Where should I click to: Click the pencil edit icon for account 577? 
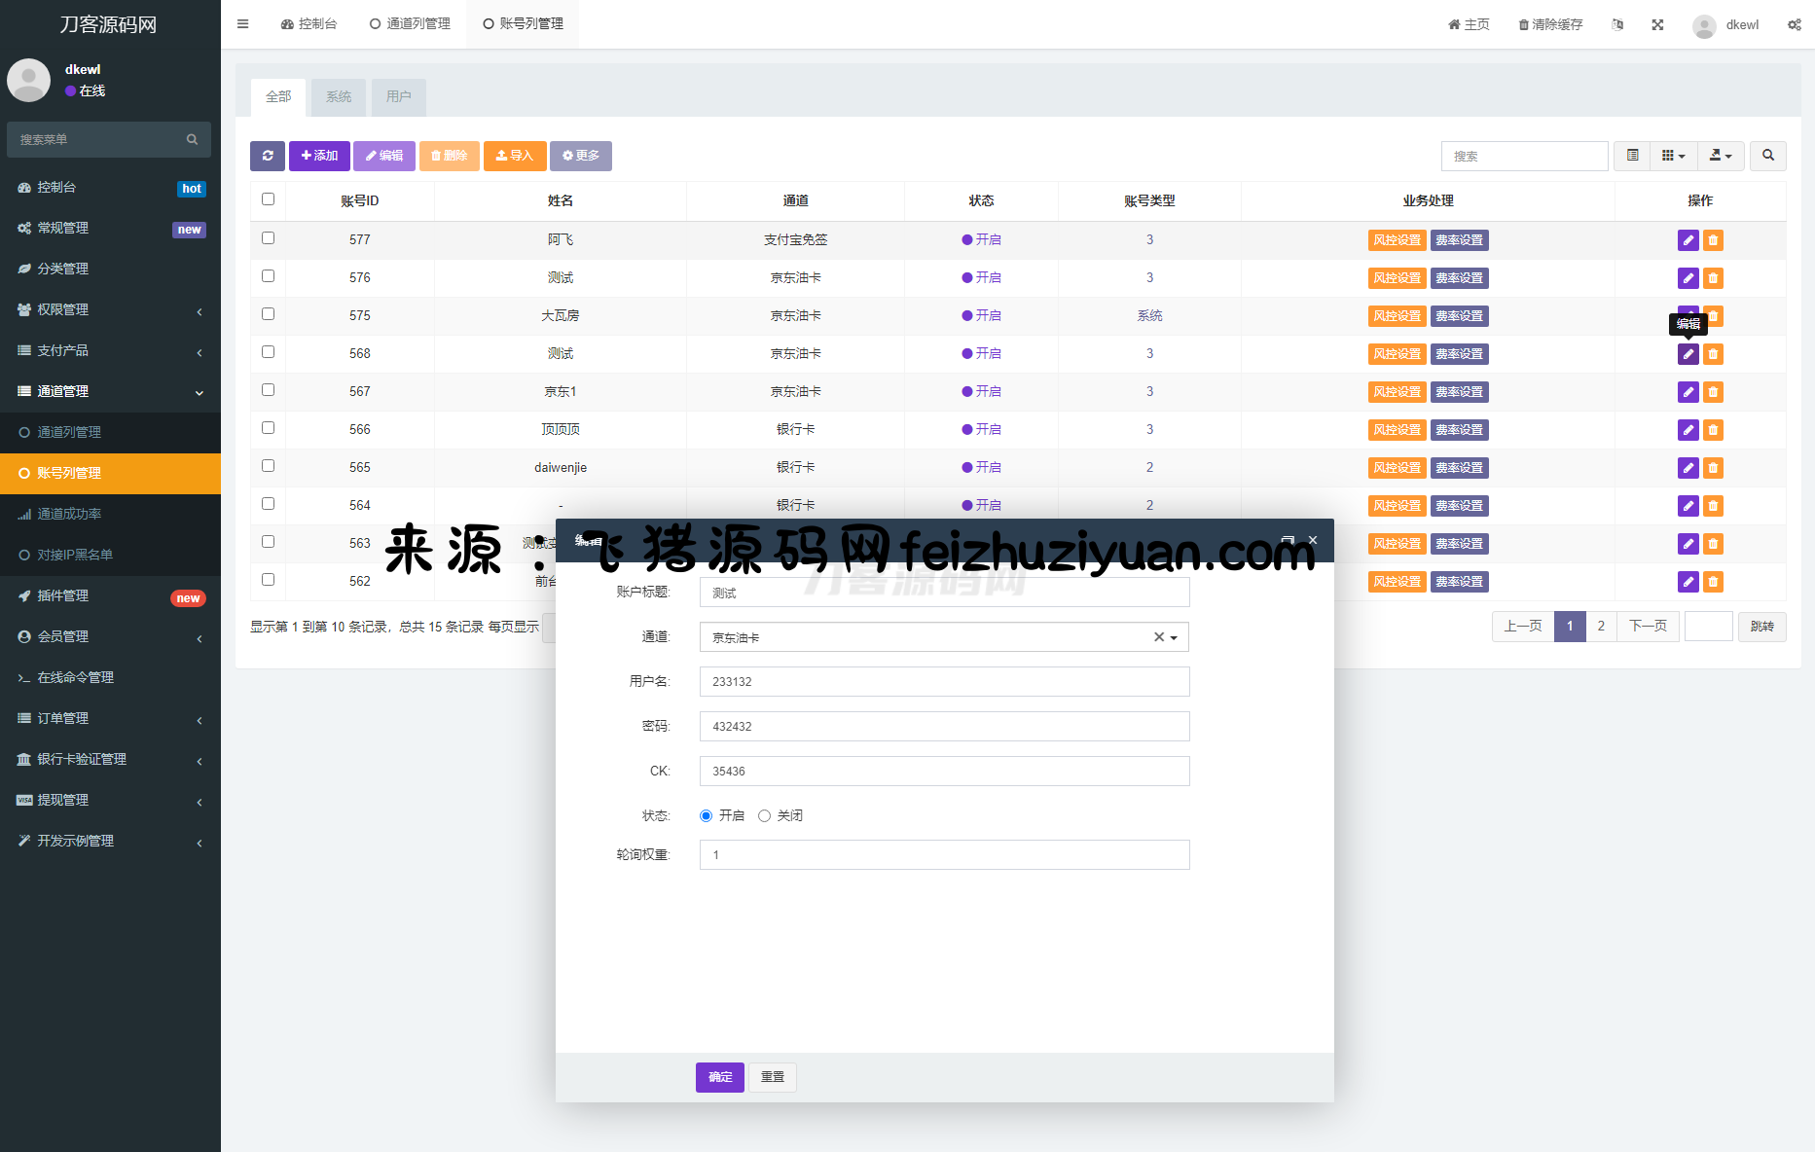(x=1688, y=240)
